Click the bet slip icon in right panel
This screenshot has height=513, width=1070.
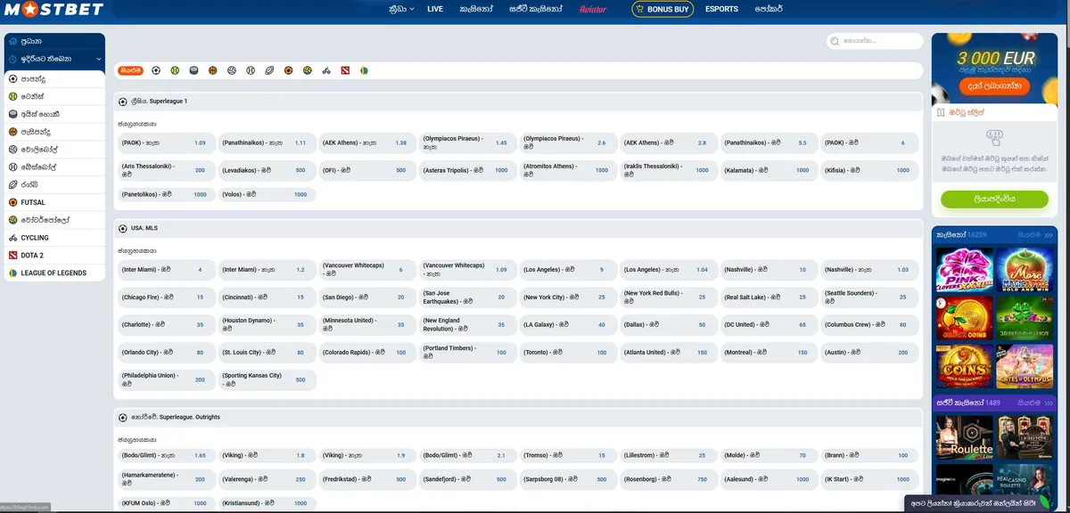pyautogui.click(x=941, y=112)
